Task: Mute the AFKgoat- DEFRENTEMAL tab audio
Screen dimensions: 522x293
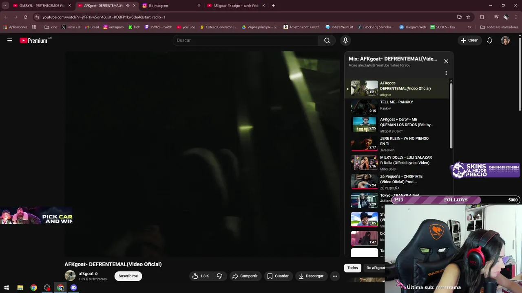Action: (x=128, y=5)
